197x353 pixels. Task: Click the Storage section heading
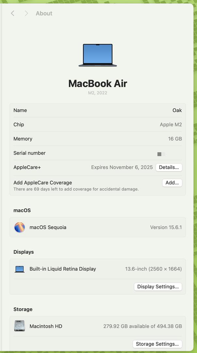[x=23, y=309]
